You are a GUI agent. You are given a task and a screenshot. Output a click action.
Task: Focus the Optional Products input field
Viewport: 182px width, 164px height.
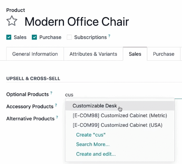pos(123,95)
